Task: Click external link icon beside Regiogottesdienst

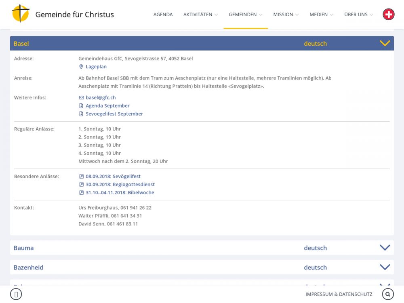Action: [x=81, y=185]
